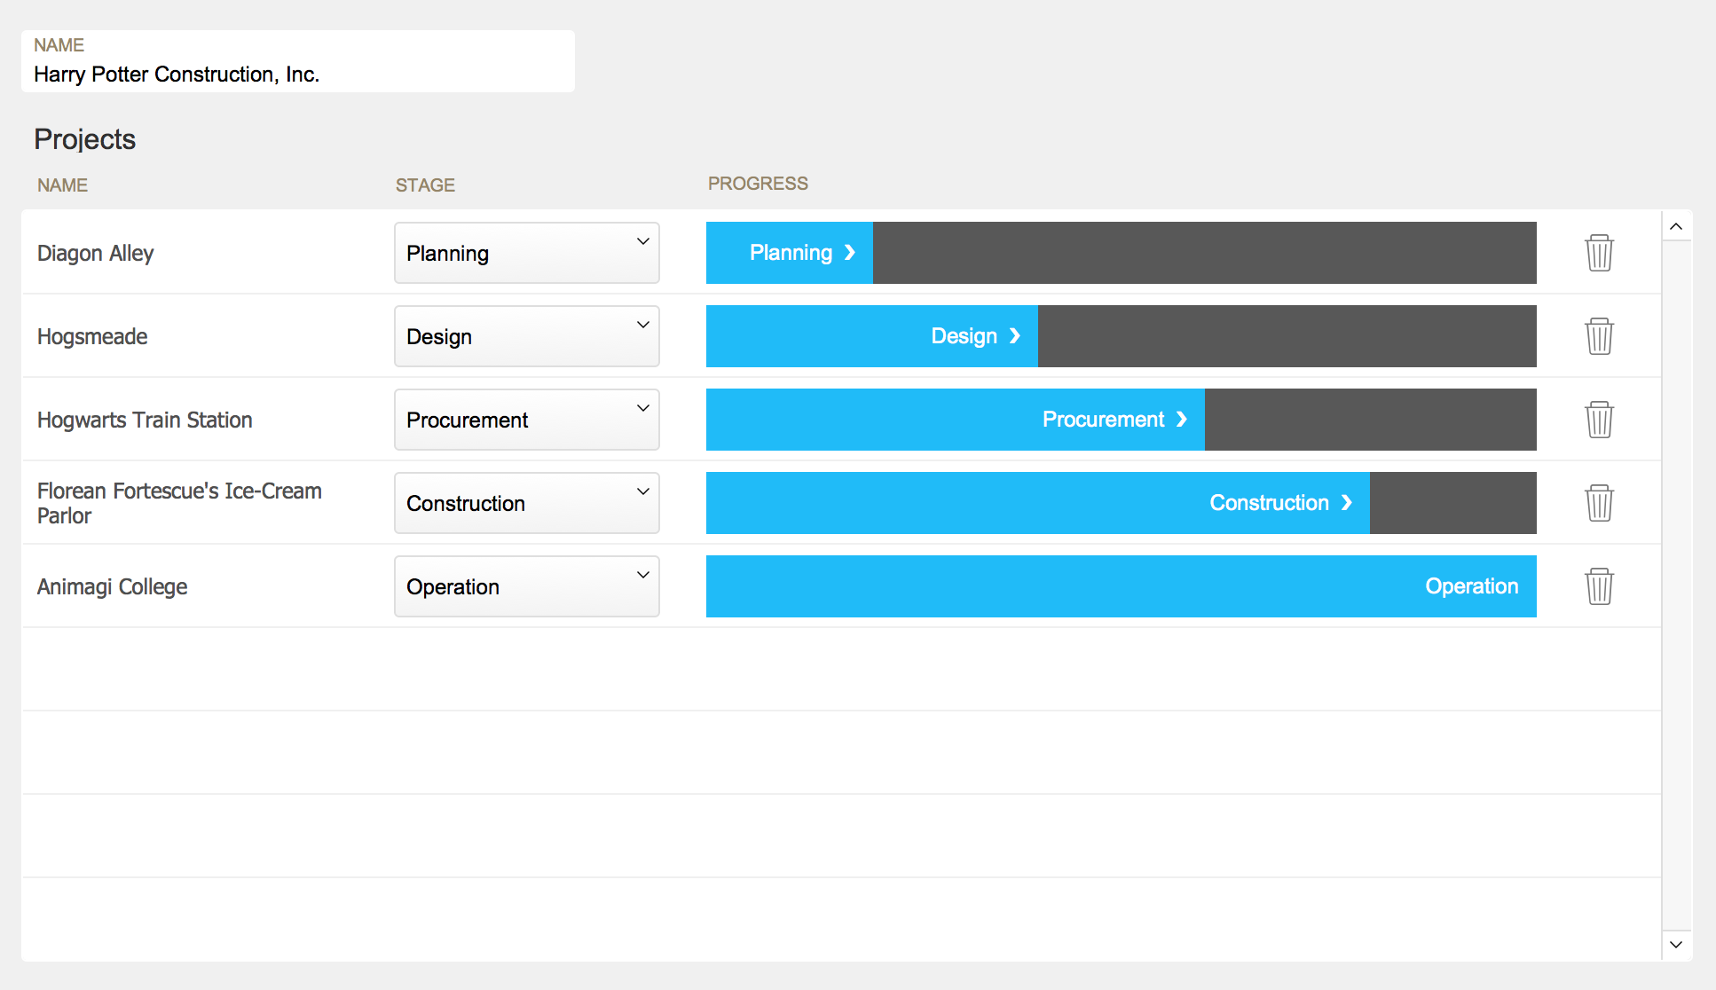Click the scroll up chevron icon
The width and height of the screenshot is (1716, 990).
pyautogui.click(x=1676, y=226)
